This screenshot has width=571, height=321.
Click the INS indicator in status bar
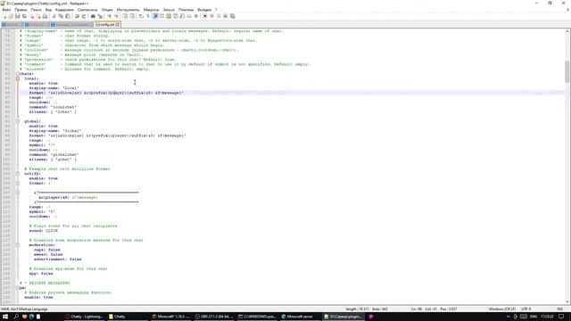click(560, 309)
